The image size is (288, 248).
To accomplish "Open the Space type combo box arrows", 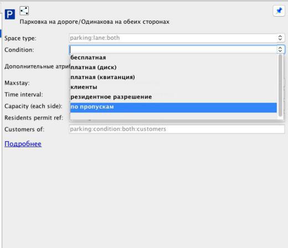I will pos(280,38).
